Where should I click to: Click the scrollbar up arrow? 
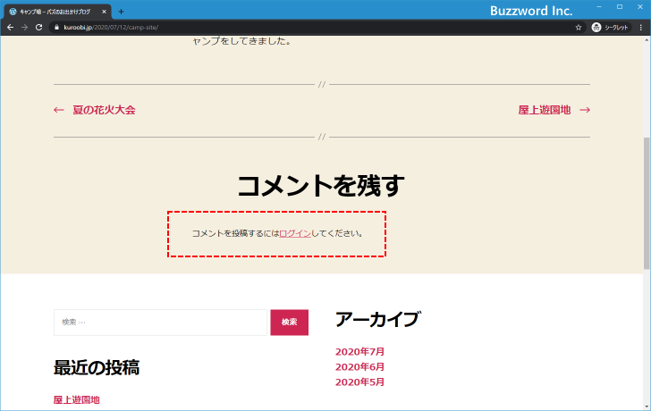(x=647, y=40)
